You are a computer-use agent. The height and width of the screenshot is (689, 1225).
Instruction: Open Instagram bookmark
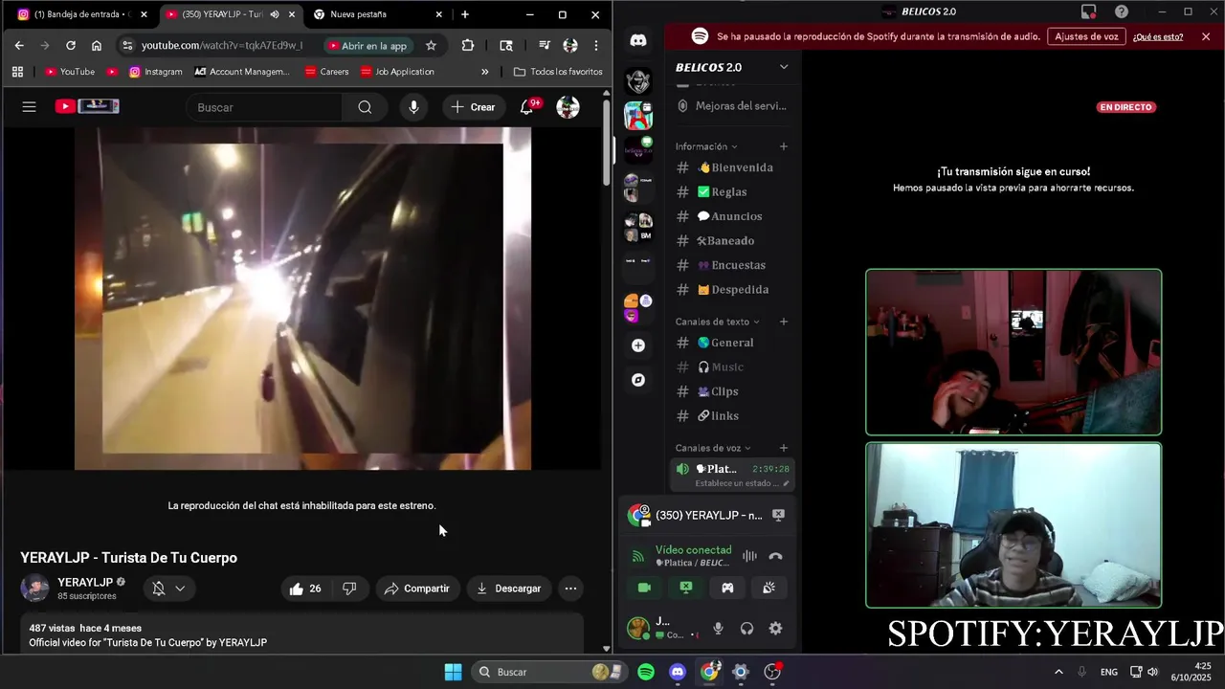[x=156, y=72]
